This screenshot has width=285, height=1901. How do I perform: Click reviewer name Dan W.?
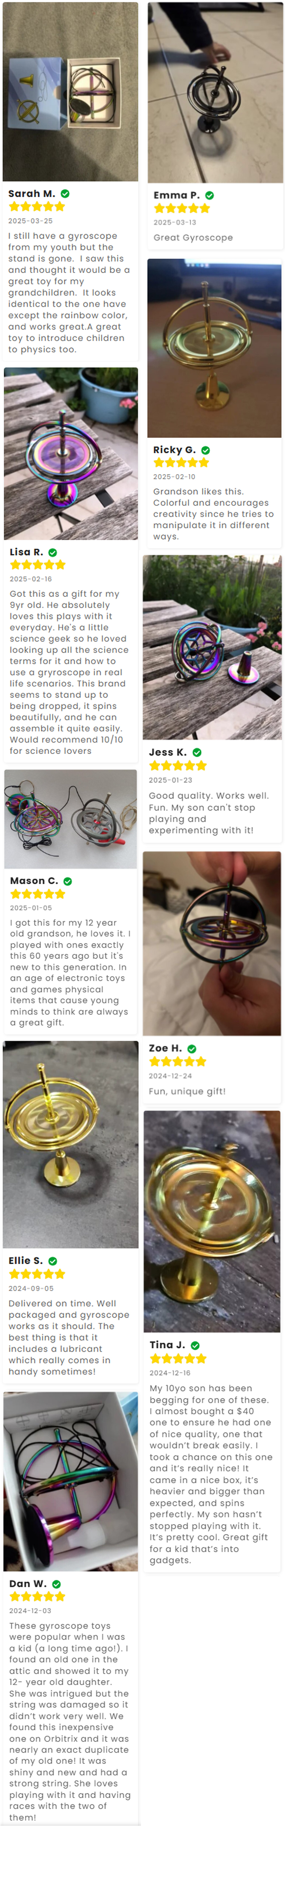click(28, 1584)
